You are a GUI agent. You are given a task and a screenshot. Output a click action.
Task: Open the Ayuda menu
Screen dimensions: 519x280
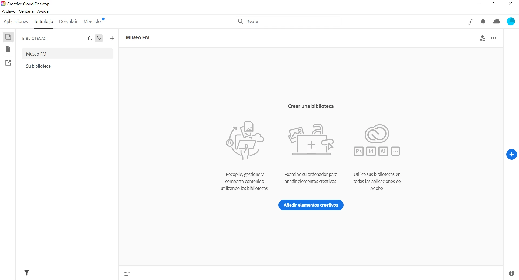pos(43,11)
